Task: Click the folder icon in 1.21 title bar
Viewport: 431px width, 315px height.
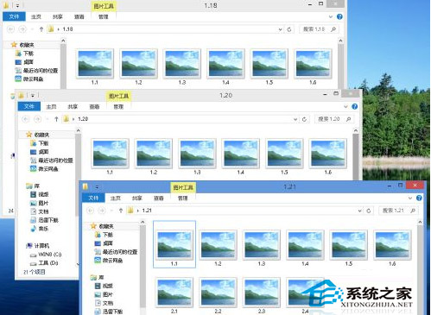Action: coord(86,186)
